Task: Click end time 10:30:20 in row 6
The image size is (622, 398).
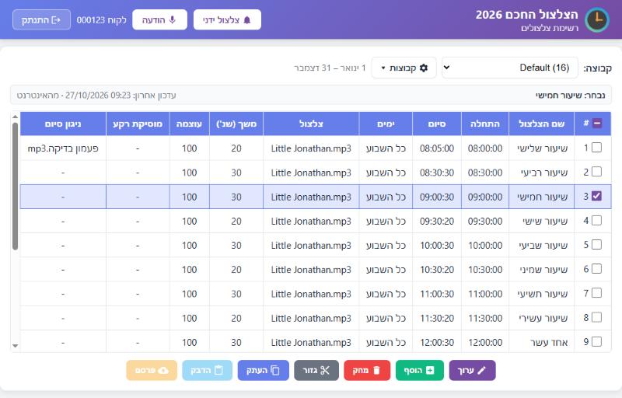Action: point(437,270)
